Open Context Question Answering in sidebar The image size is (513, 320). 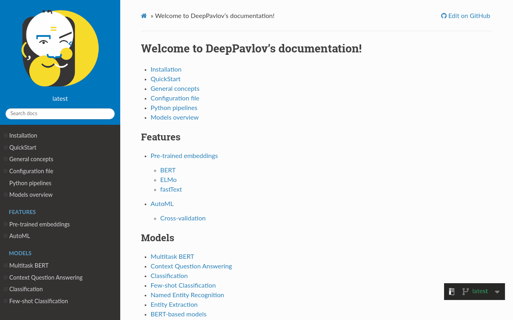click(46, 278)
